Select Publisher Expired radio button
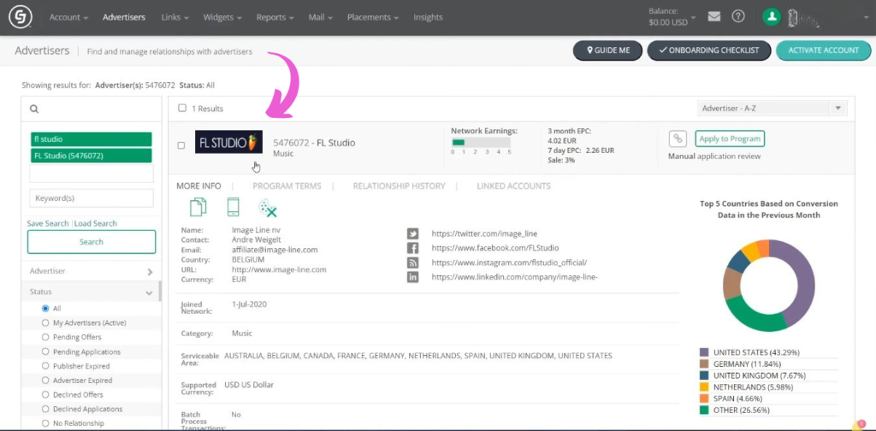 45,366
